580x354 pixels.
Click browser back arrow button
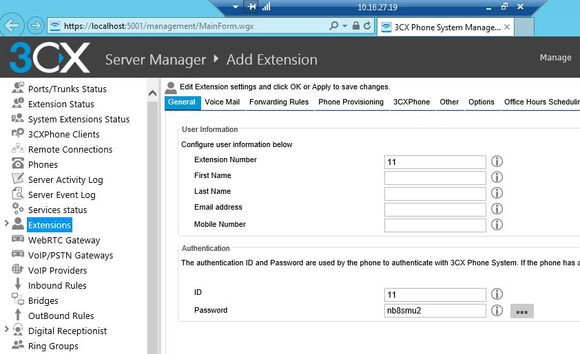point(12,25)
